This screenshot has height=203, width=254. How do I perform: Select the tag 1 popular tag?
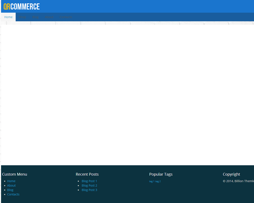[x=152, y=181]
